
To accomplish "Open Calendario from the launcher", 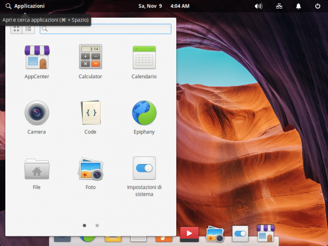I will pyautogui.click(x=144, y=62).
